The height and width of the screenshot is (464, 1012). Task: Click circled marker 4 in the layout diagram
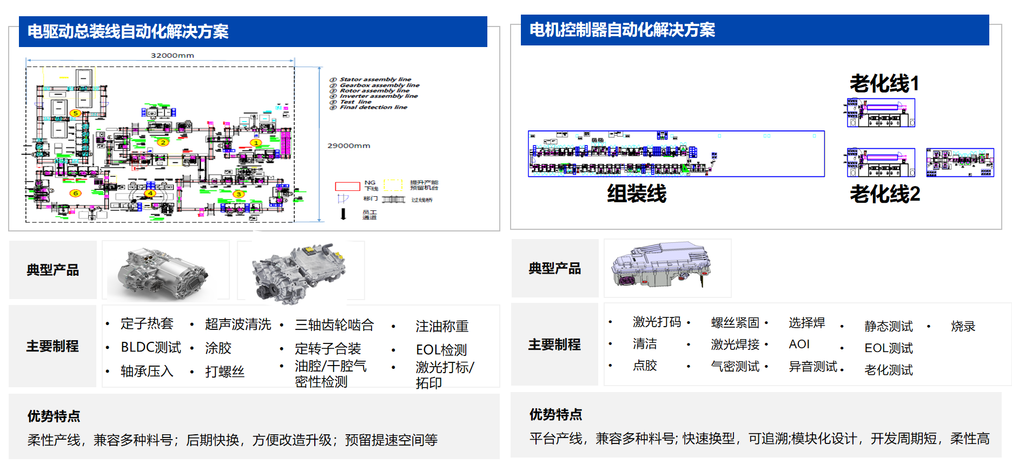(x=150, y=193)
